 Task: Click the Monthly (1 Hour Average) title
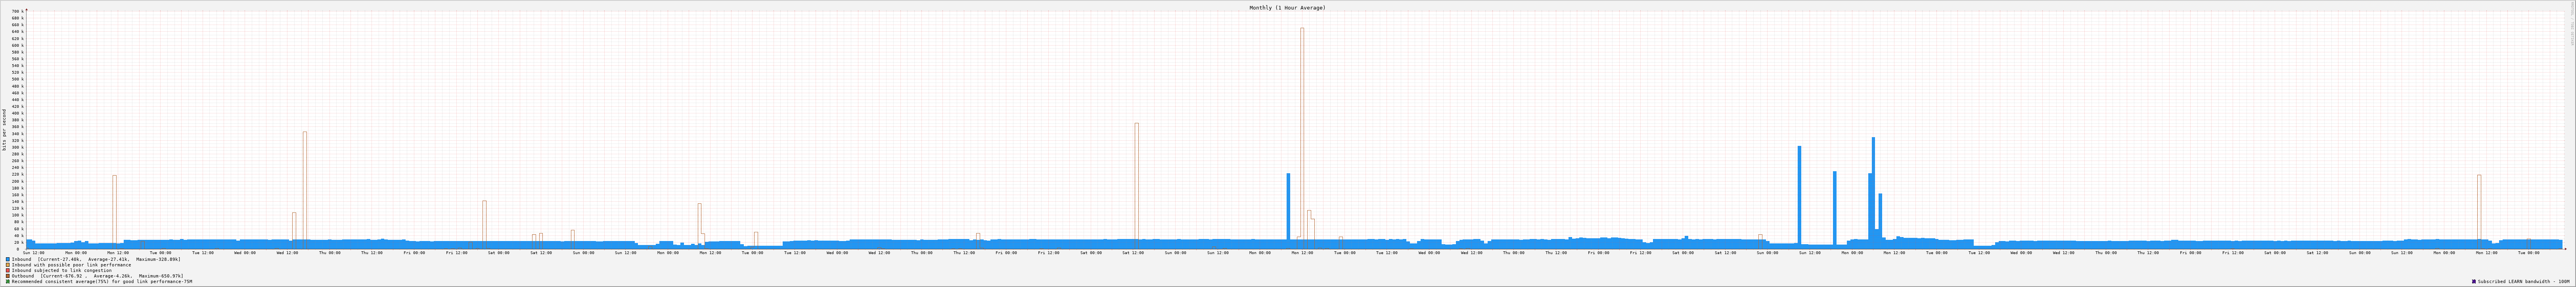(x=1287, y=8)
